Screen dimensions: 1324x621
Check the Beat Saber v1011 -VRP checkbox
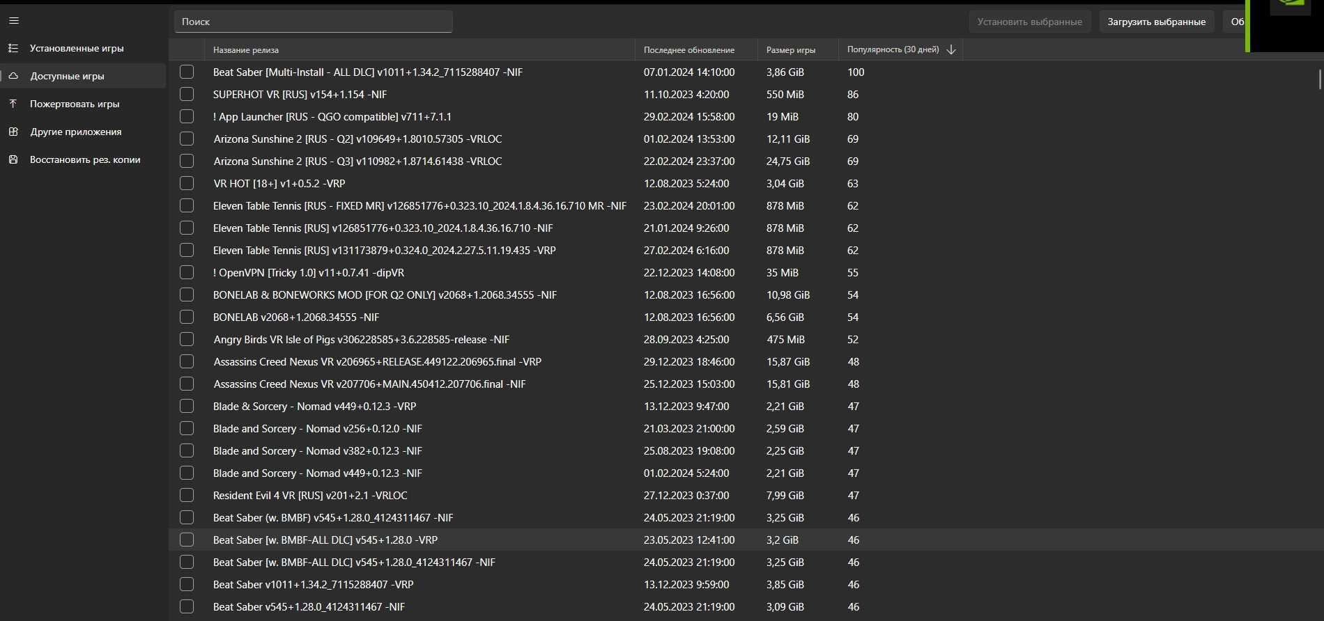[187, 584]
